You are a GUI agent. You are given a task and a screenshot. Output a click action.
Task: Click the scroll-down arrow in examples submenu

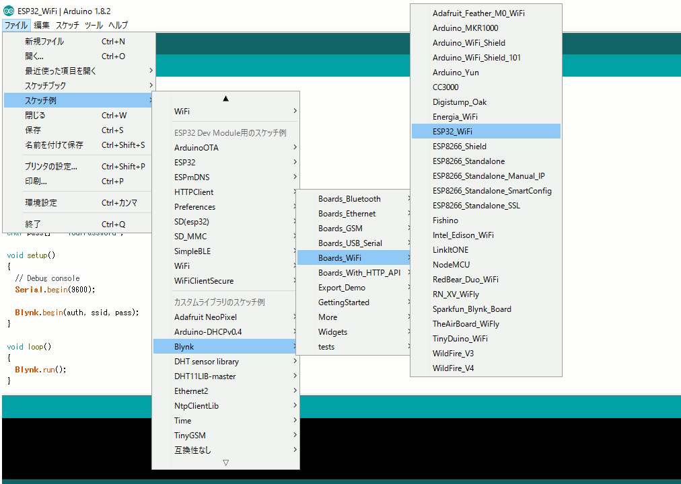[x=226, y=462]
